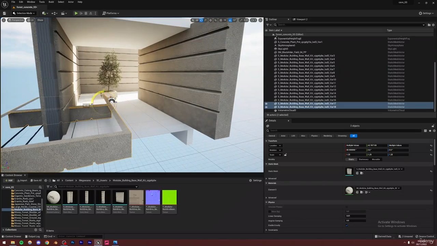437x246 pixels.
Task: Select the rotate gizmo tool in viewport
Action: pos(201,20)
